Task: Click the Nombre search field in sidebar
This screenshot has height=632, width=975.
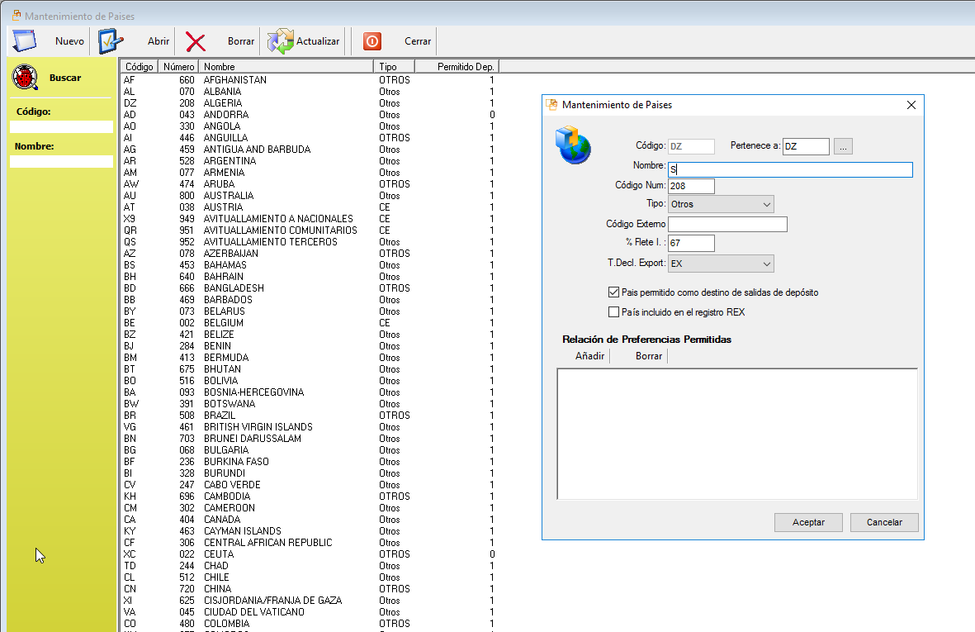Action: pyautogui.click(x=61, y=162)
